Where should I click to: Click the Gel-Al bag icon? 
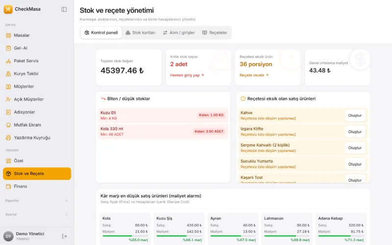tap(8, 48)
